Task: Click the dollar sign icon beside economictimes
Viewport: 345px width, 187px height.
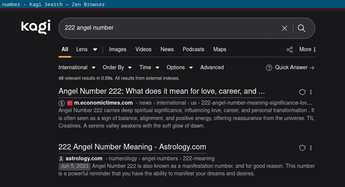Action: click(62, 103)
